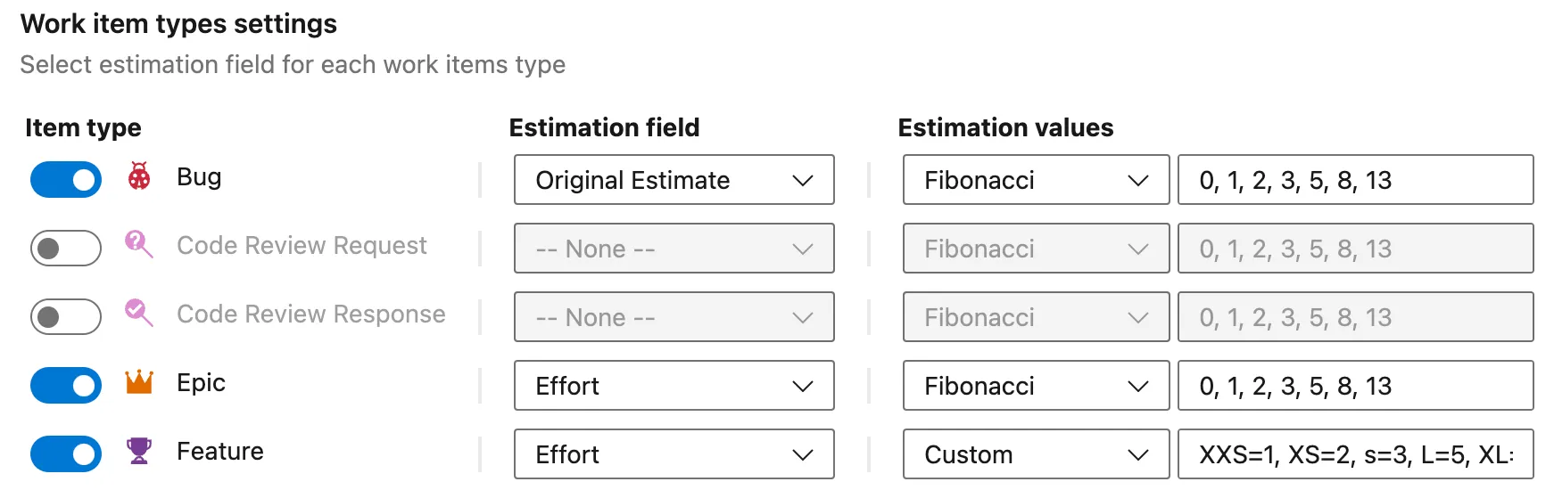
Task: Click the Epic crown icon
Action: point(139,382)
